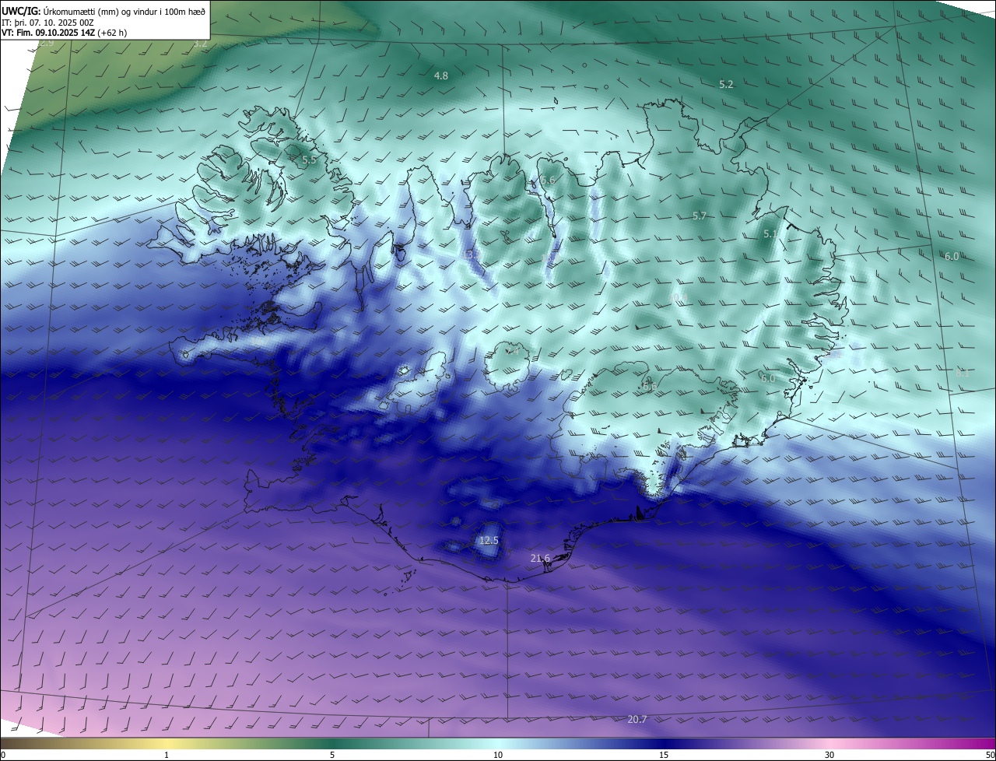Click the legend tick label 0
The height and width of the screenshot is (761, 996).
3,755
